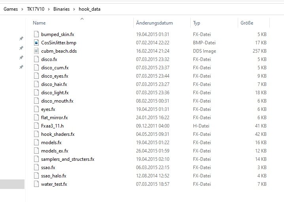
Task: Select file name models_ex.fx
Action: point(55,151)
